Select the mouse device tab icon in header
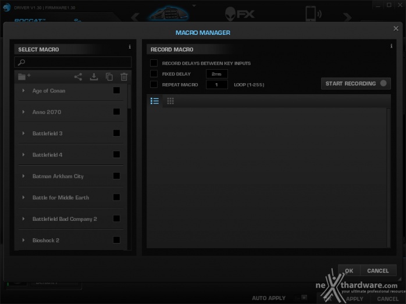 [169, 14]
